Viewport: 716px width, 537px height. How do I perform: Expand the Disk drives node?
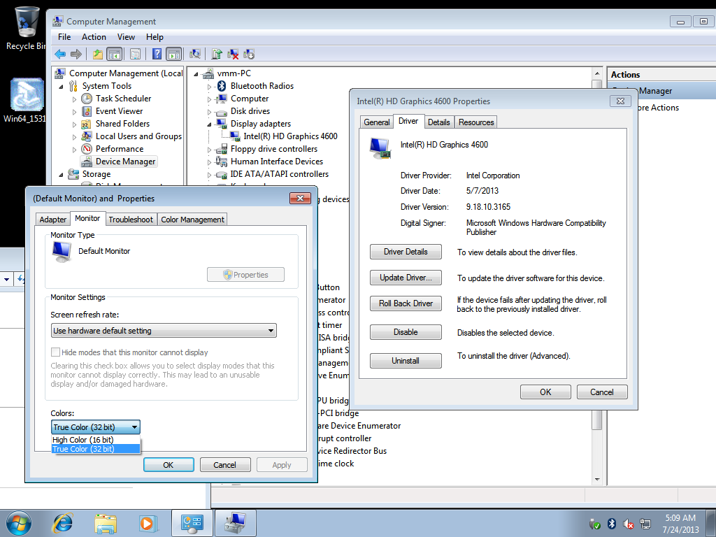pos(209,111)
